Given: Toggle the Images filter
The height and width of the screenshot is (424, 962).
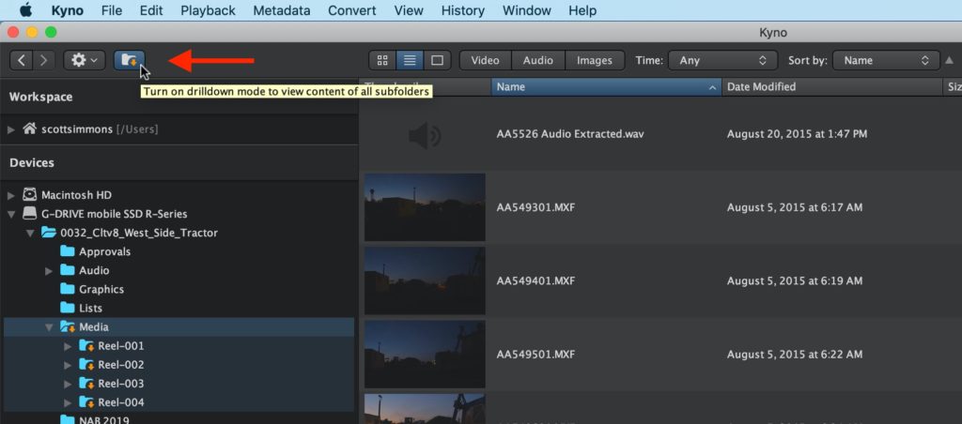Looking at the screenshot, I should pyautogui.click(x=595, y=60).
